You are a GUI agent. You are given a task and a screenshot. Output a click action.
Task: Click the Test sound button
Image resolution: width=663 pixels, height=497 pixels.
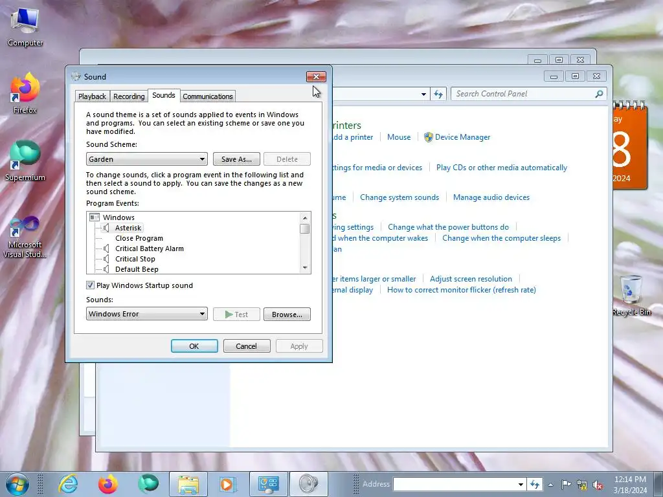pyautogui.click(x=236, y=315)
